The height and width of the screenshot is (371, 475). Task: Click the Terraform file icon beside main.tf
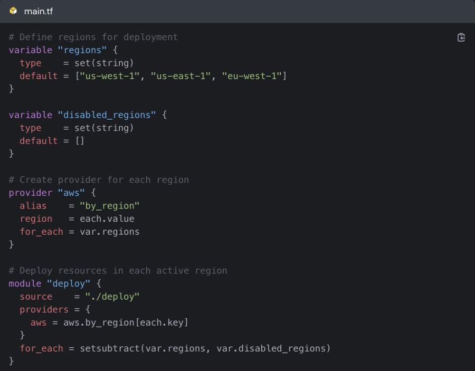(13, 11)
